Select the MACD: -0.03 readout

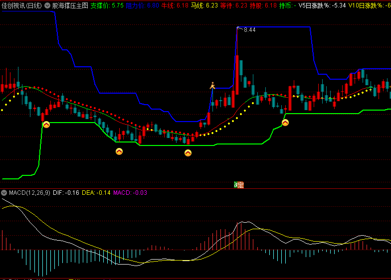(130, 192)
